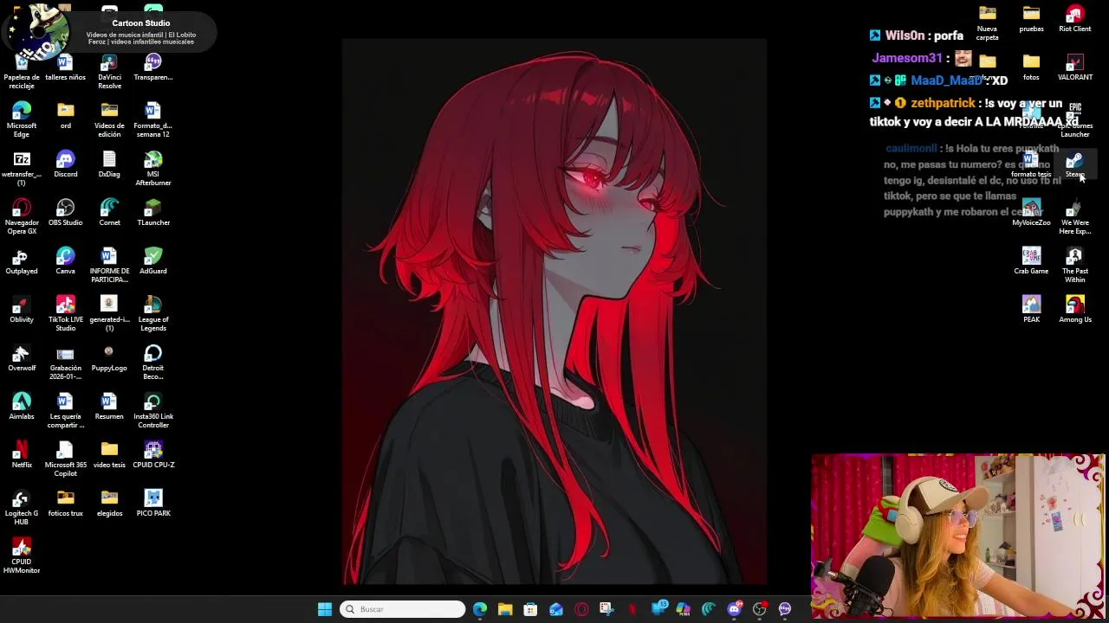Launch The Past Within game

click(x=1074, y=265)
